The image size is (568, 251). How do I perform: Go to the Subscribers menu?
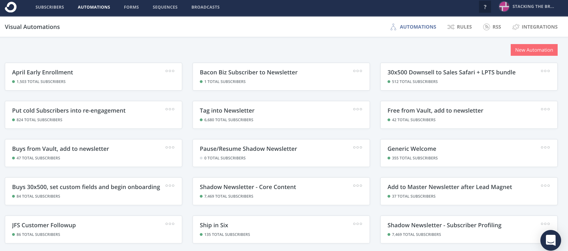pyautogui.click(x=50, y=7)
